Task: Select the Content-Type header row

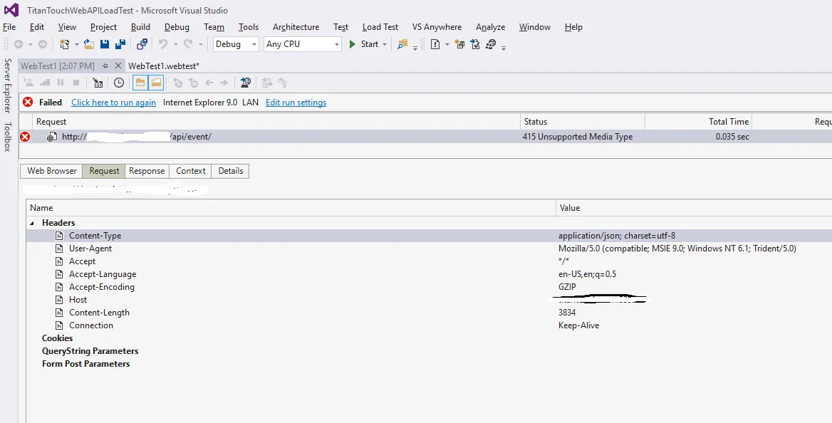Action: 429,236
